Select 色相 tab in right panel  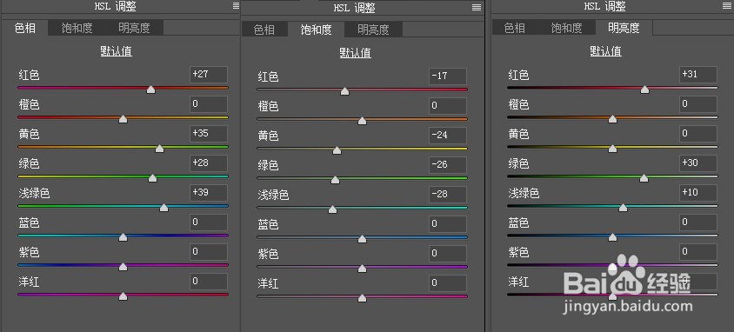click(515, 28)
